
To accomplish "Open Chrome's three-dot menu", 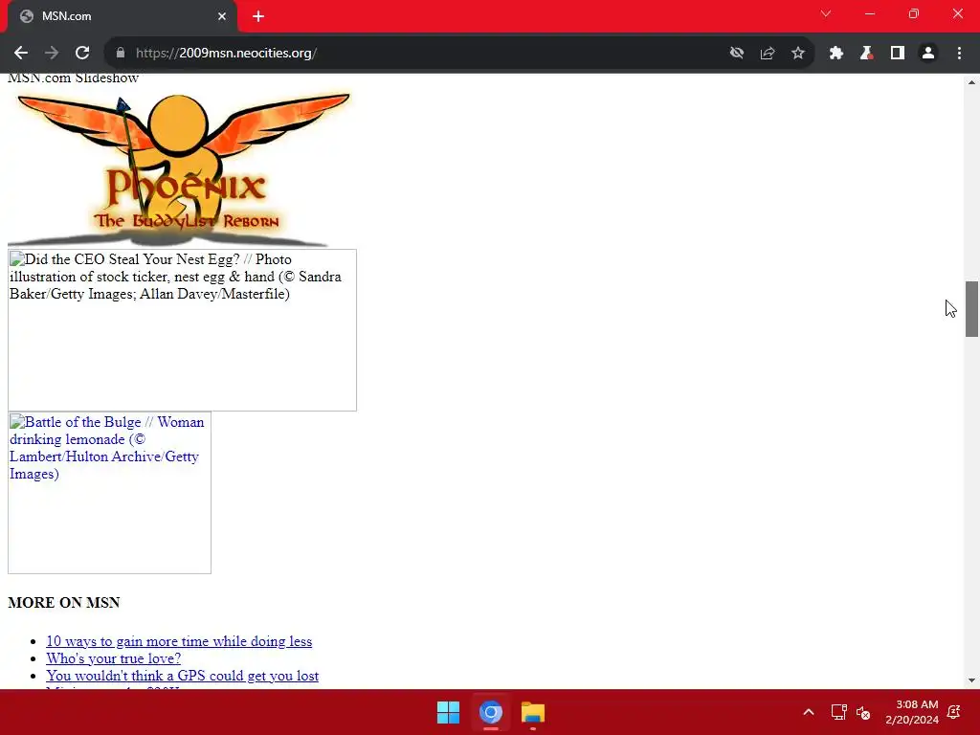I will pyautogui.click(x=959, y=54).
